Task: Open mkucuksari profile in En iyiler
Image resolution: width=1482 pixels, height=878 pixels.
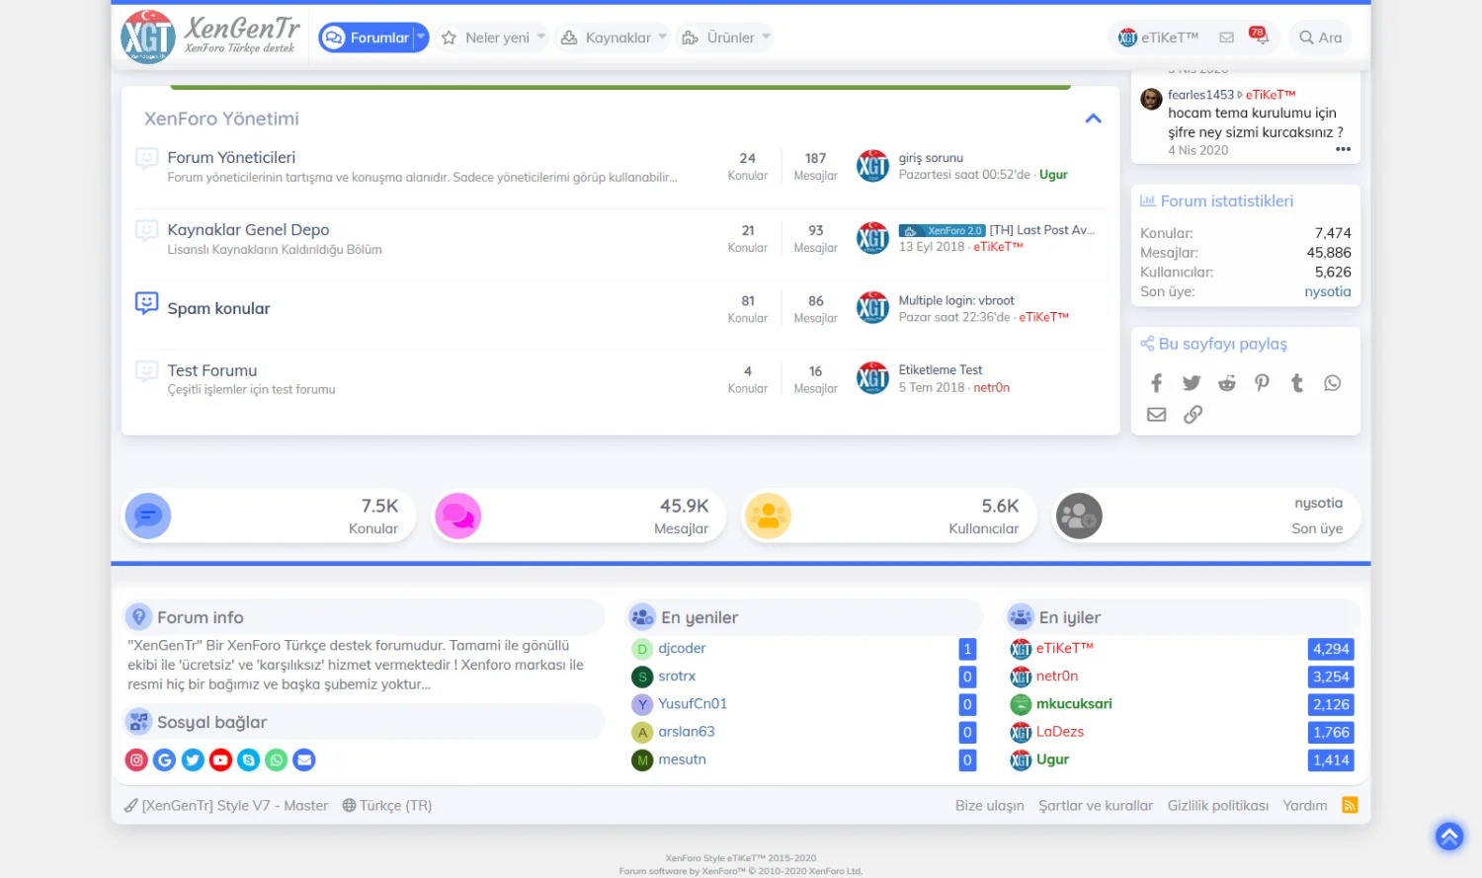Action: [x=1074, y=704]
